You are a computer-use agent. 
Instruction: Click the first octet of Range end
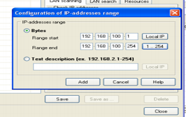point(86,46)
